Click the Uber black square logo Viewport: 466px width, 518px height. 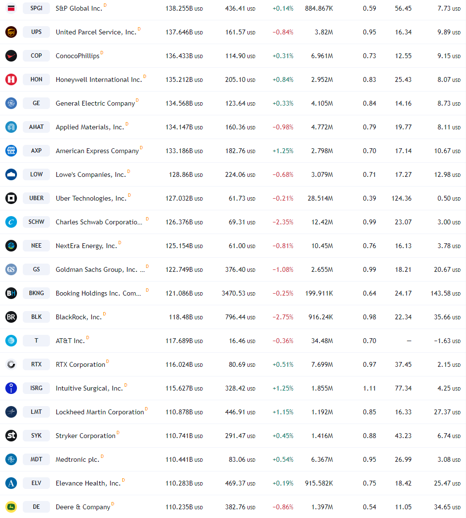pyautogui.click(x=11, y=198)
